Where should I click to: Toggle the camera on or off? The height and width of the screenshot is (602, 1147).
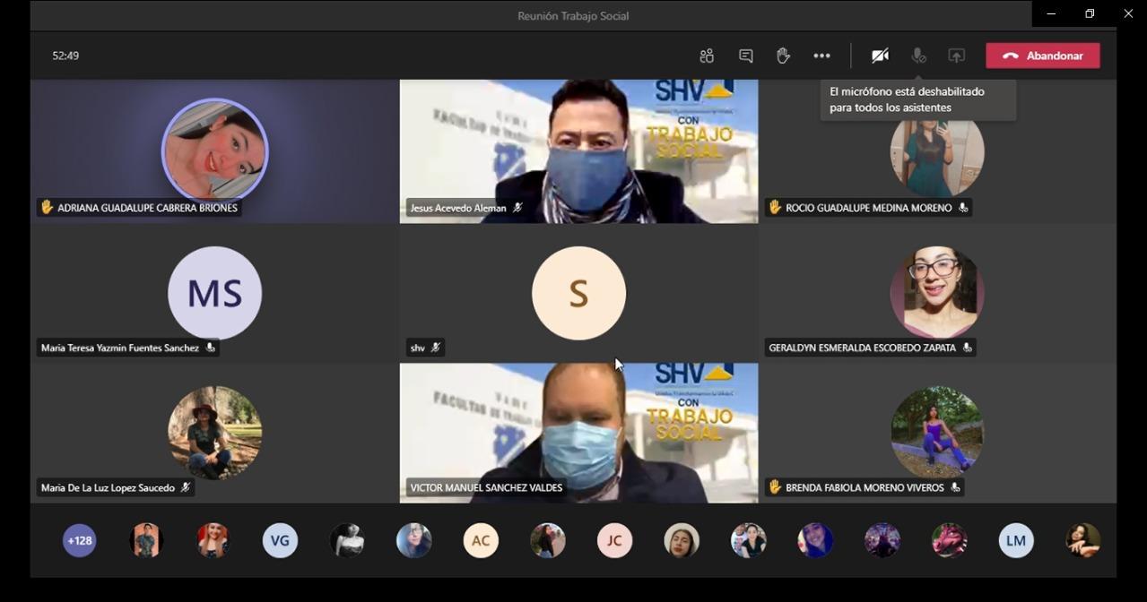(x=880, y=56)
